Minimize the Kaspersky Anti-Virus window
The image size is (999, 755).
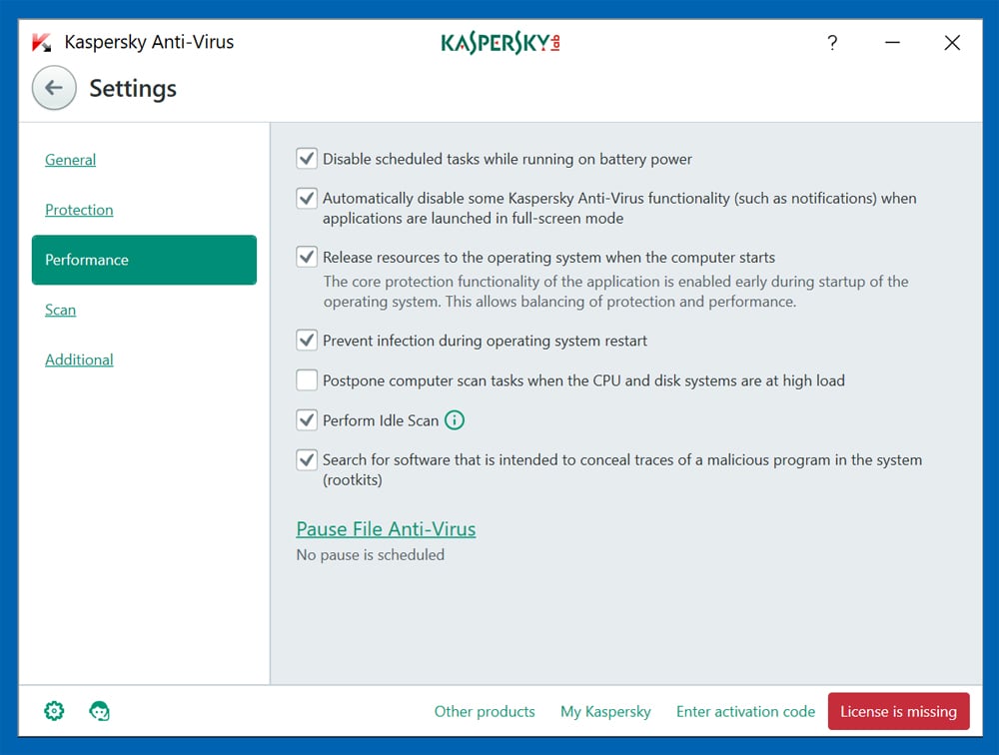click(x=892, y=43)
